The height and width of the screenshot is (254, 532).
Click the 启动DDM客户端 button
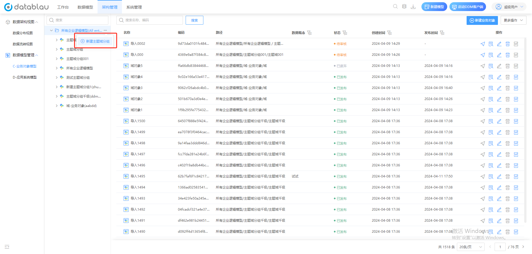(x=468, y=7)
